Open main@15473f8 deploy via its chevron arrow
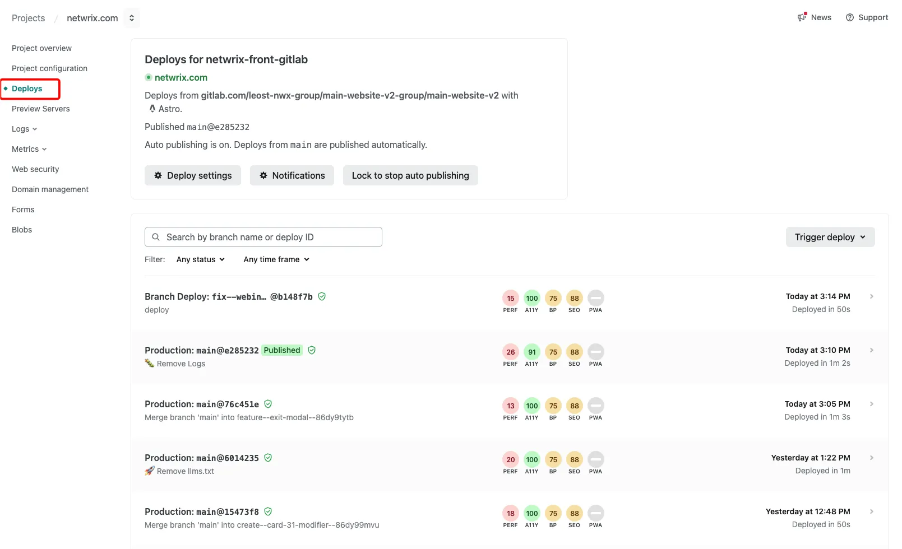 872,511
